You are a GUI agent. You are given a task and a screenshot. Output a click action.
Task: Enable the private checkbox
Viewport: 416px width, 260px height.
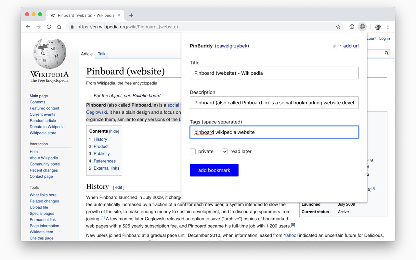[x=193, y=151]
